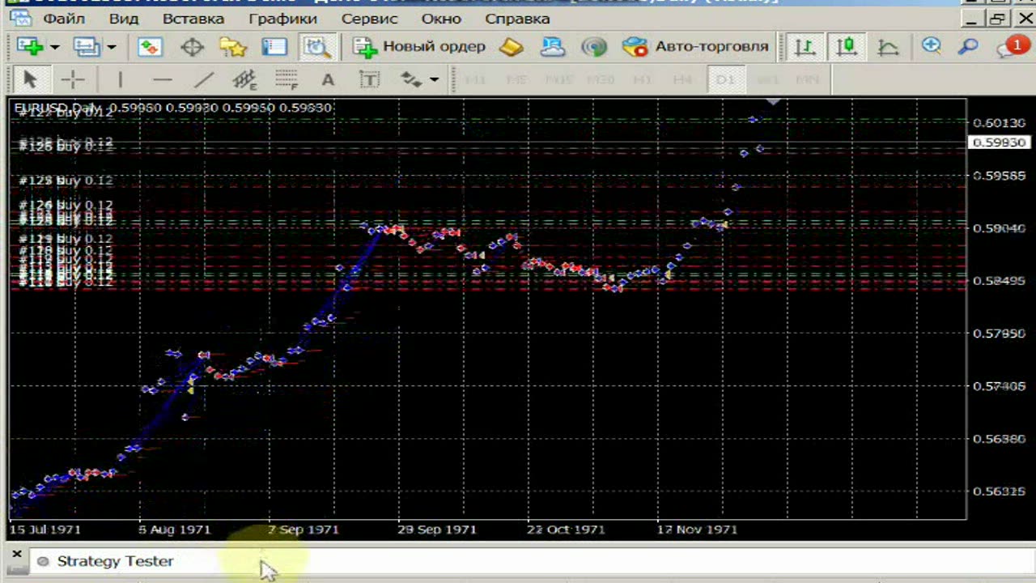Click the current price label 0.59930
Image resolution: width=1036 pixels, height=583 pixels.
[x=999, y=143]
